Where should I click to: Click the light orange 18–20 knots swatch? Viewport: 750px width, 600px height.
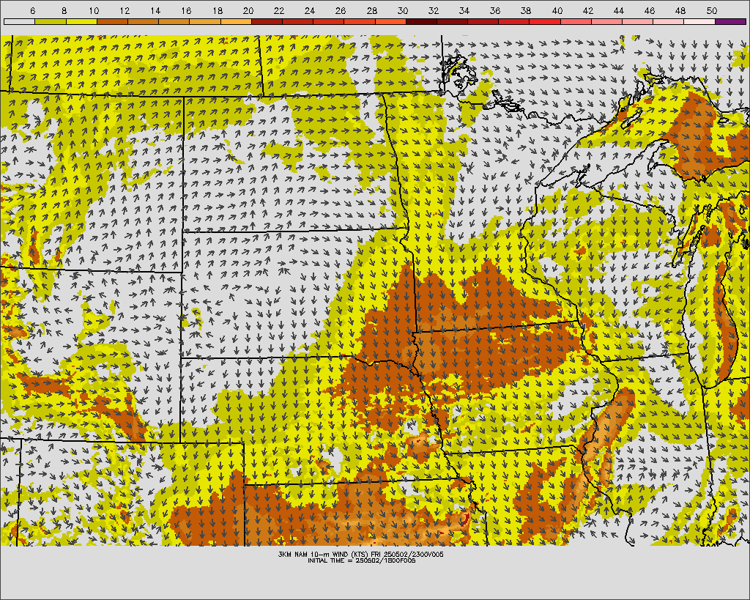coord(236,21)
